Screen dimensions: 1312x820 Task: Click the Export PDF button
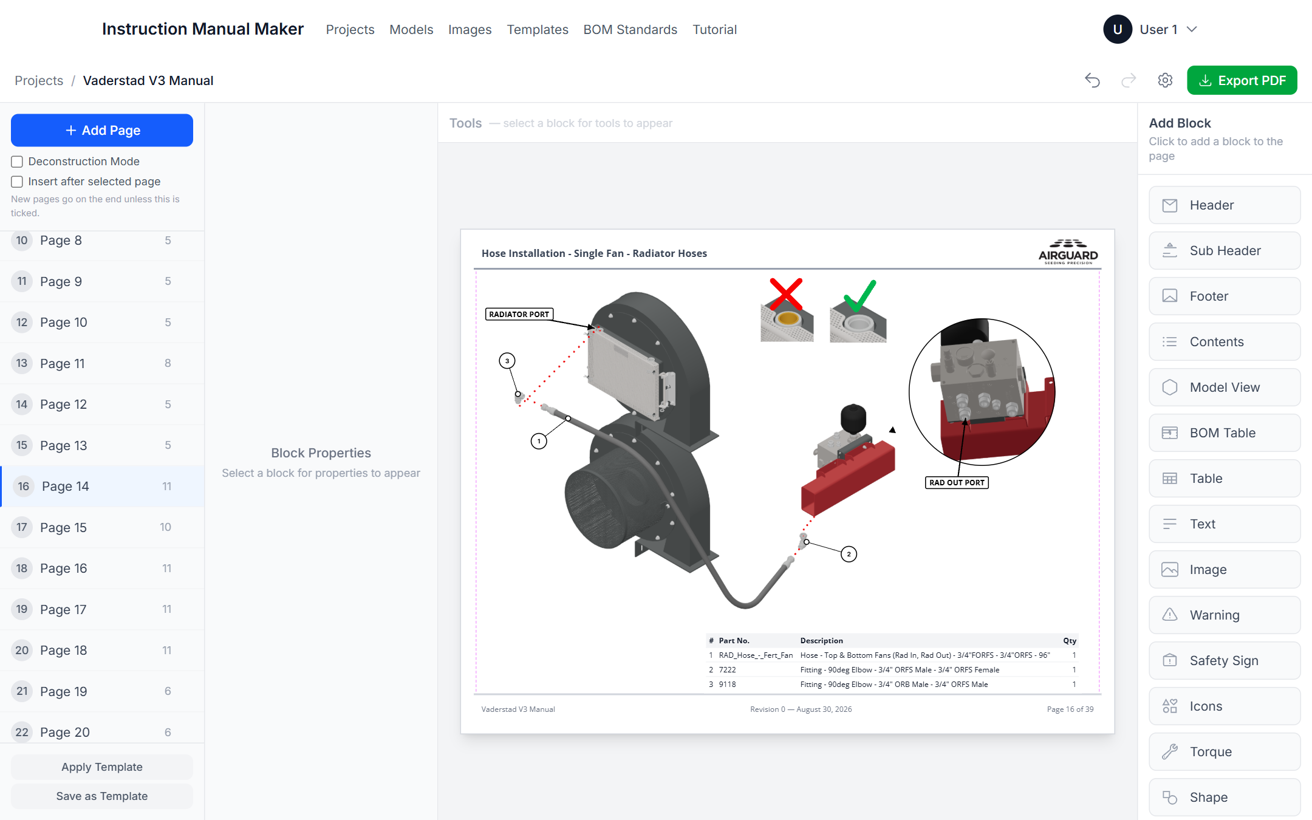point(1242,80)
